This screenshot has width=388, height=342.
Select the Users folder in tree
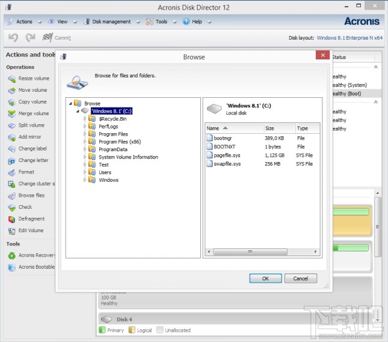tap(105, 172)
